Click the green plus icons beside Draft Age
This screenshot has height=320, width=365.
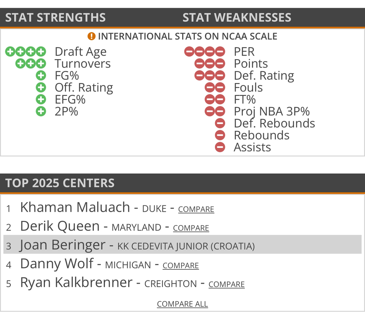click(26, 52)
